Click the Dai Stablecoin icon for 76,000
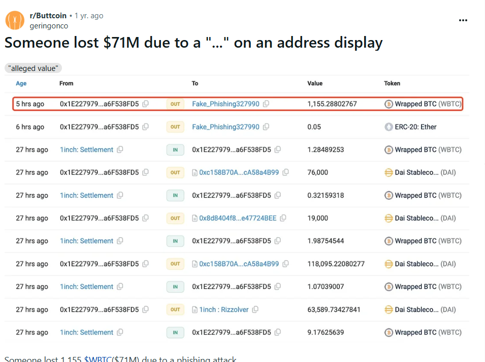This screenshot has height=362, width=485. click(x=389, y=172)
